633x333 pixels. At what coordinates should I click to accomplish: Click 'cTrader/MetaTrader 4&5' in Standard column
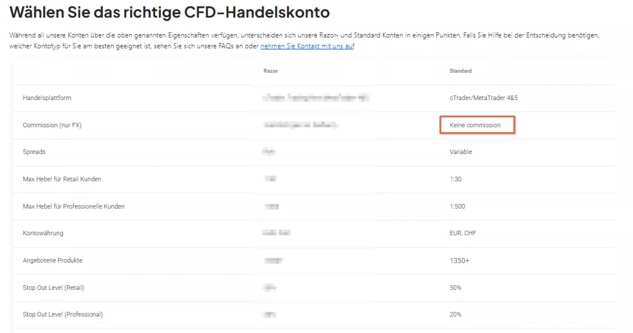click(x=483, y=98)
